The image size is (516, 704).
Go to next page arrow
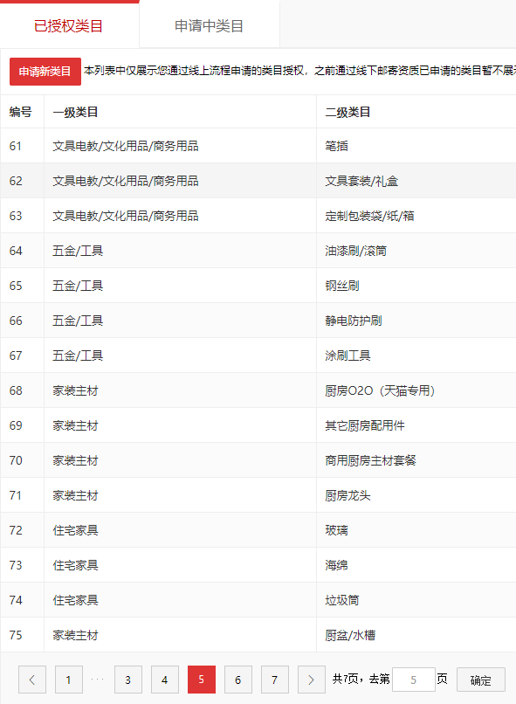pos(311,680)
